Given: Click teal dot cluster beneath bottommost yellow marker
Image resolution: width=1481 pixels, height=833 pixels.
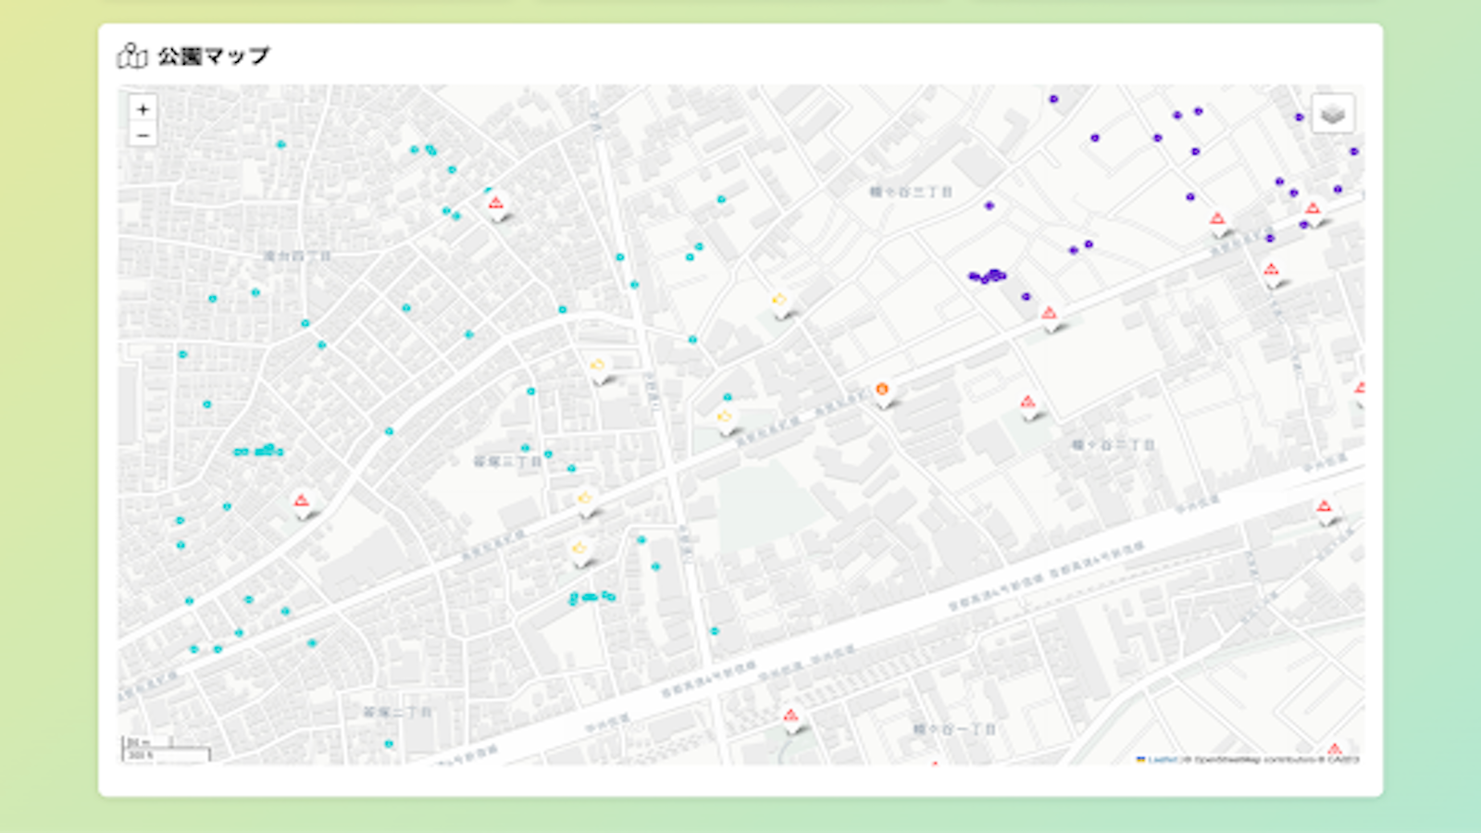Looking at the screenshot, I should point(591,597).
